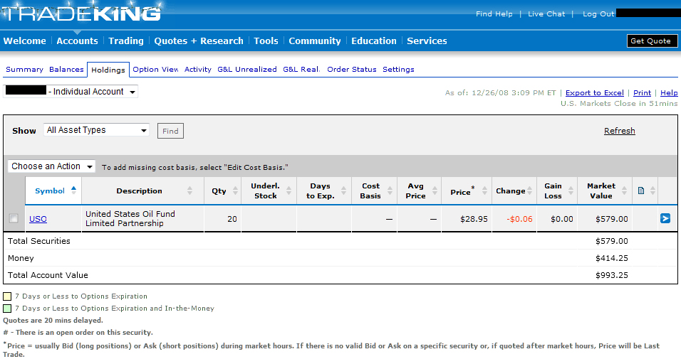Screen dimensions: 681x359
Task: Open the G&L Unrealized tab
Action: pos(247,70)
